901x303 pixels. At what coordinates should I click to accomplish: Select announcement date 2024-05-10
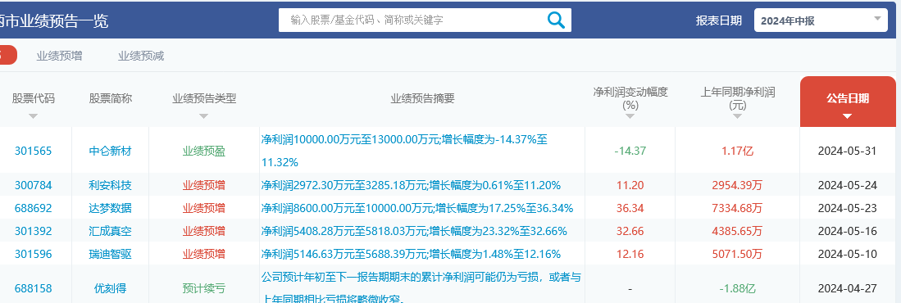(x=848, y=254)
